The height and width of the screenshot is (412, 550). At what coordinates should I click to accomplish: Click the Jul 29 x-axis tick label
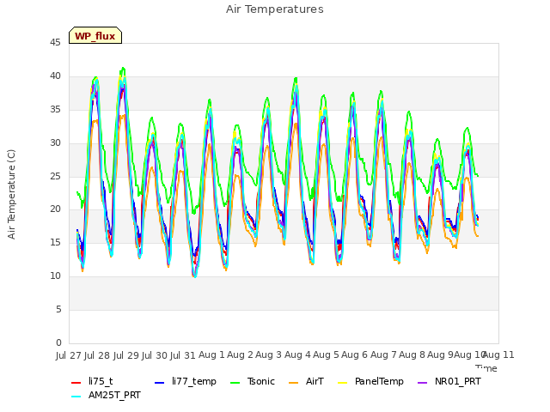coord(126,355)
